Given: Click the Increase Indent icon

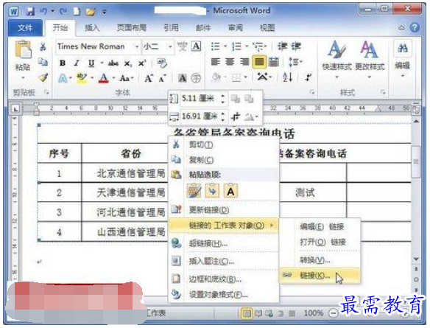Looking at the screenshot, I should (x=296, y=46).
